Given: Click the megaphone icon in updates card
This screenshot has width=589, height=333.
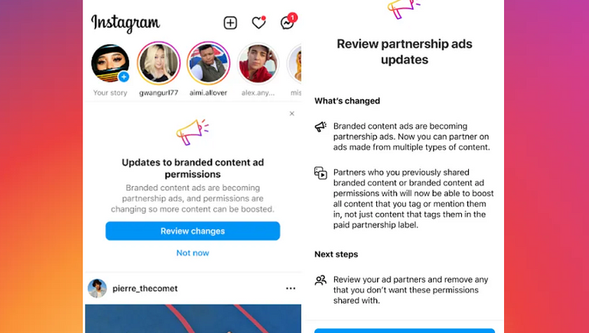Looking at the screenshot, I should 192,132.
